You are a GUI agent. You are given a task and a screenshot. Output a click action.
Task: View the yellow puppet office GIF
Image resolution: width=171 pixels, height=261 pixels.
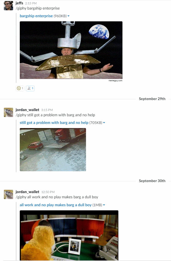coord(69,235)
